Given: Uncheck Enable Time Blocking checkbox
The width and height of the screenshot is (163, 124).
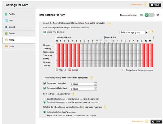Looking at the screenshot, I should tap(45, 32).
